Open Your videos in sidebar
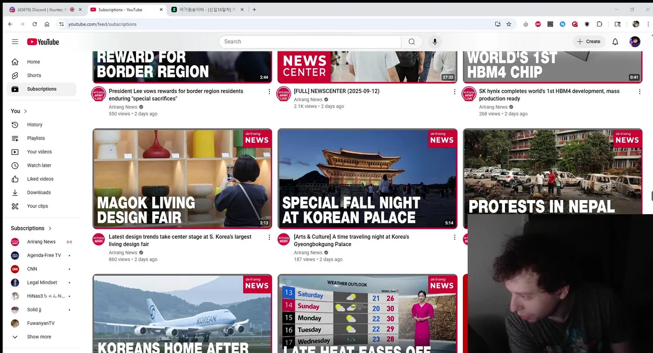Viewport: 653px width, 353px height. tap(41, 152)
